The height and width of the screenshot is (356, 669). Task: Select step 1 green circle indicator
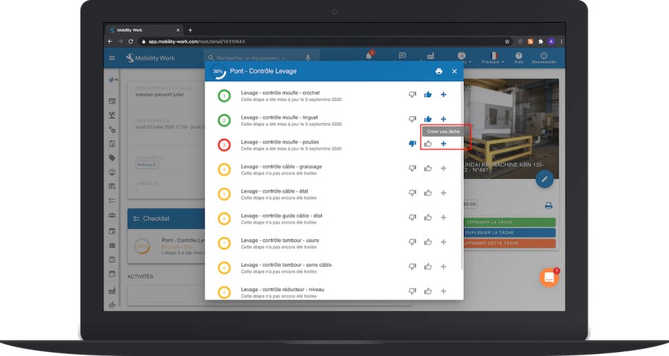click(x=224, y=96)
